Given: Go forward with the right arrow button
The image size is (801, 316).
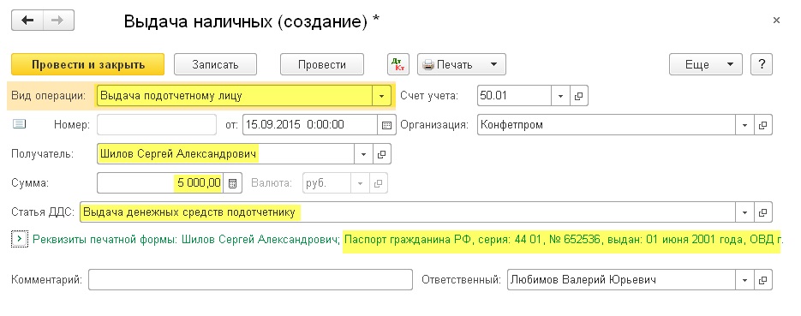Looking at the screenshot, I should point(58,21).
